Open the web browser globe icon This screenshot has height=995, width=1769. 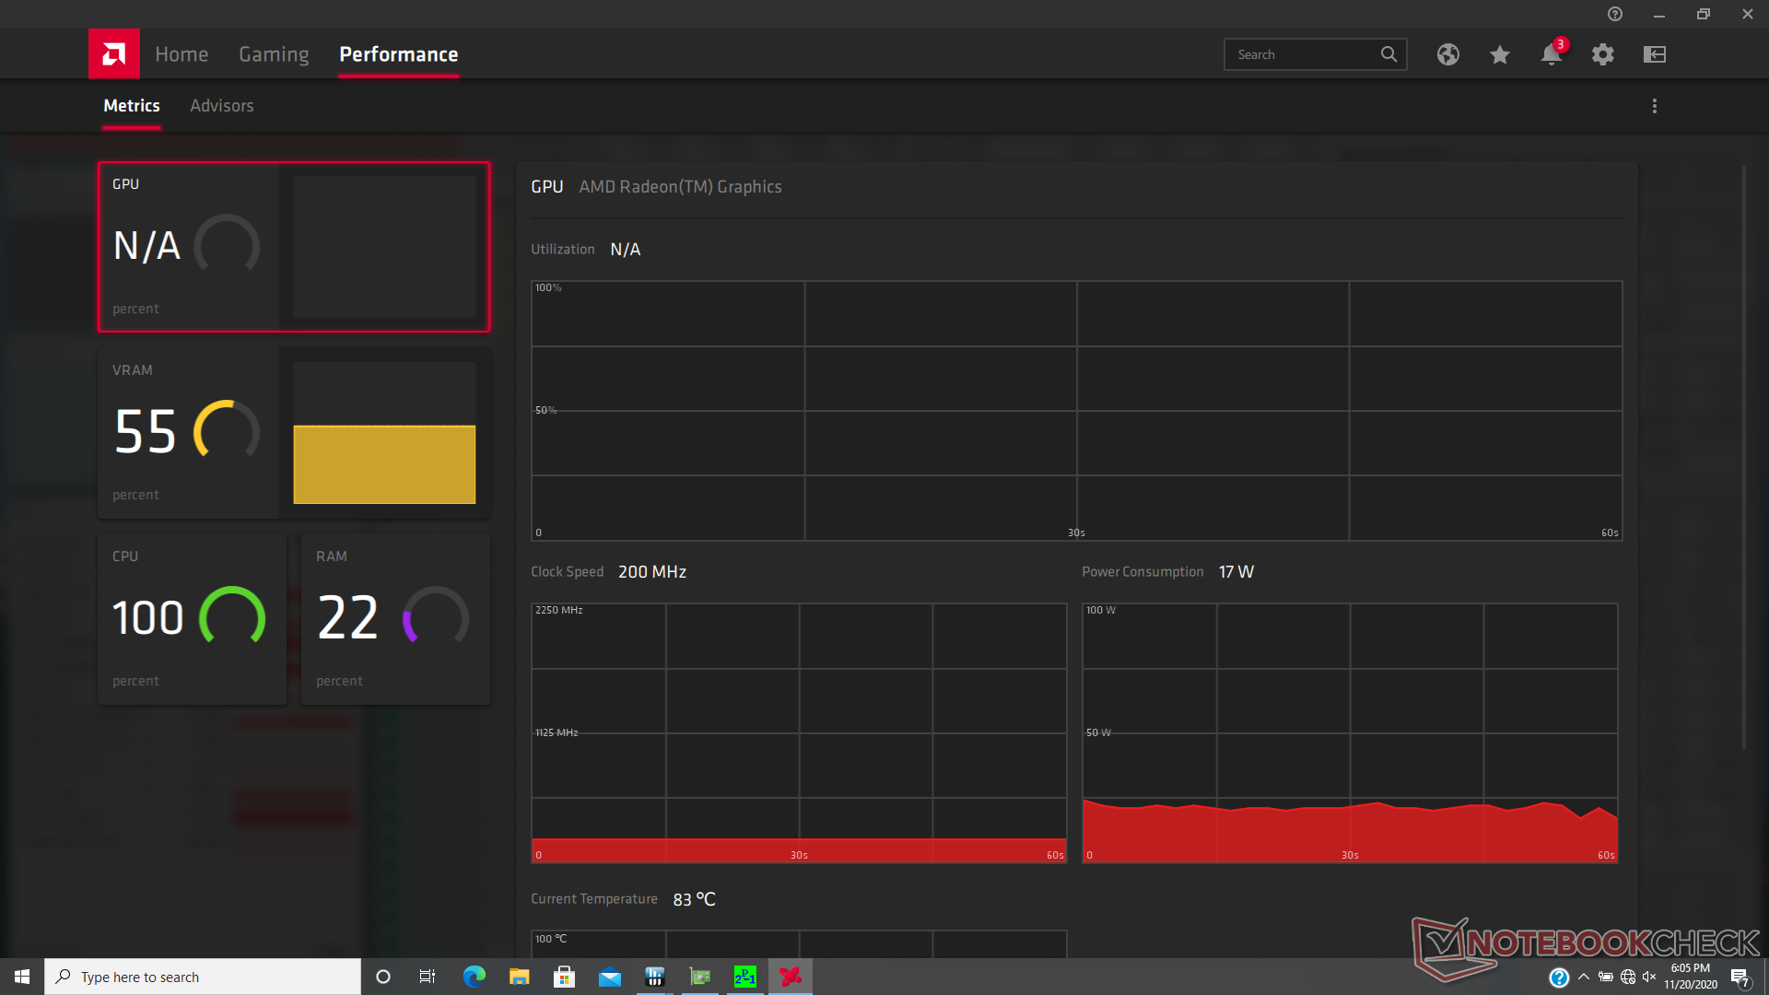tap(1447, 54)
